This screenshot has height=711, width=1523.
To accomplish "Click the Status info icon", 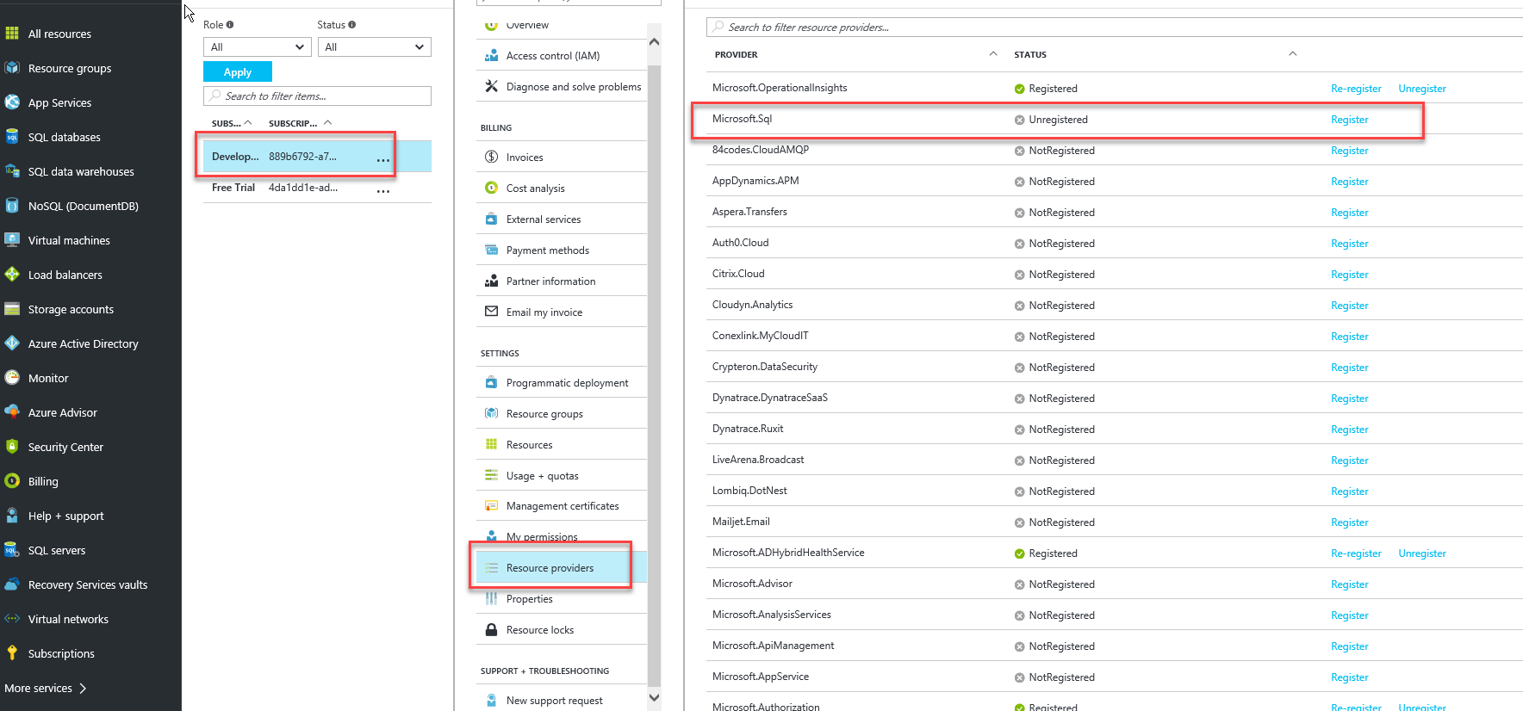I will [351, 25].
